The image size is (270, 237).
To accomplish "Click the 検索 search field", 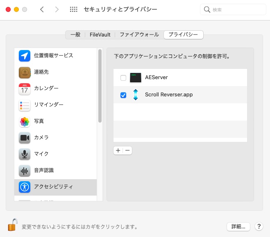I will coord(233,9).
